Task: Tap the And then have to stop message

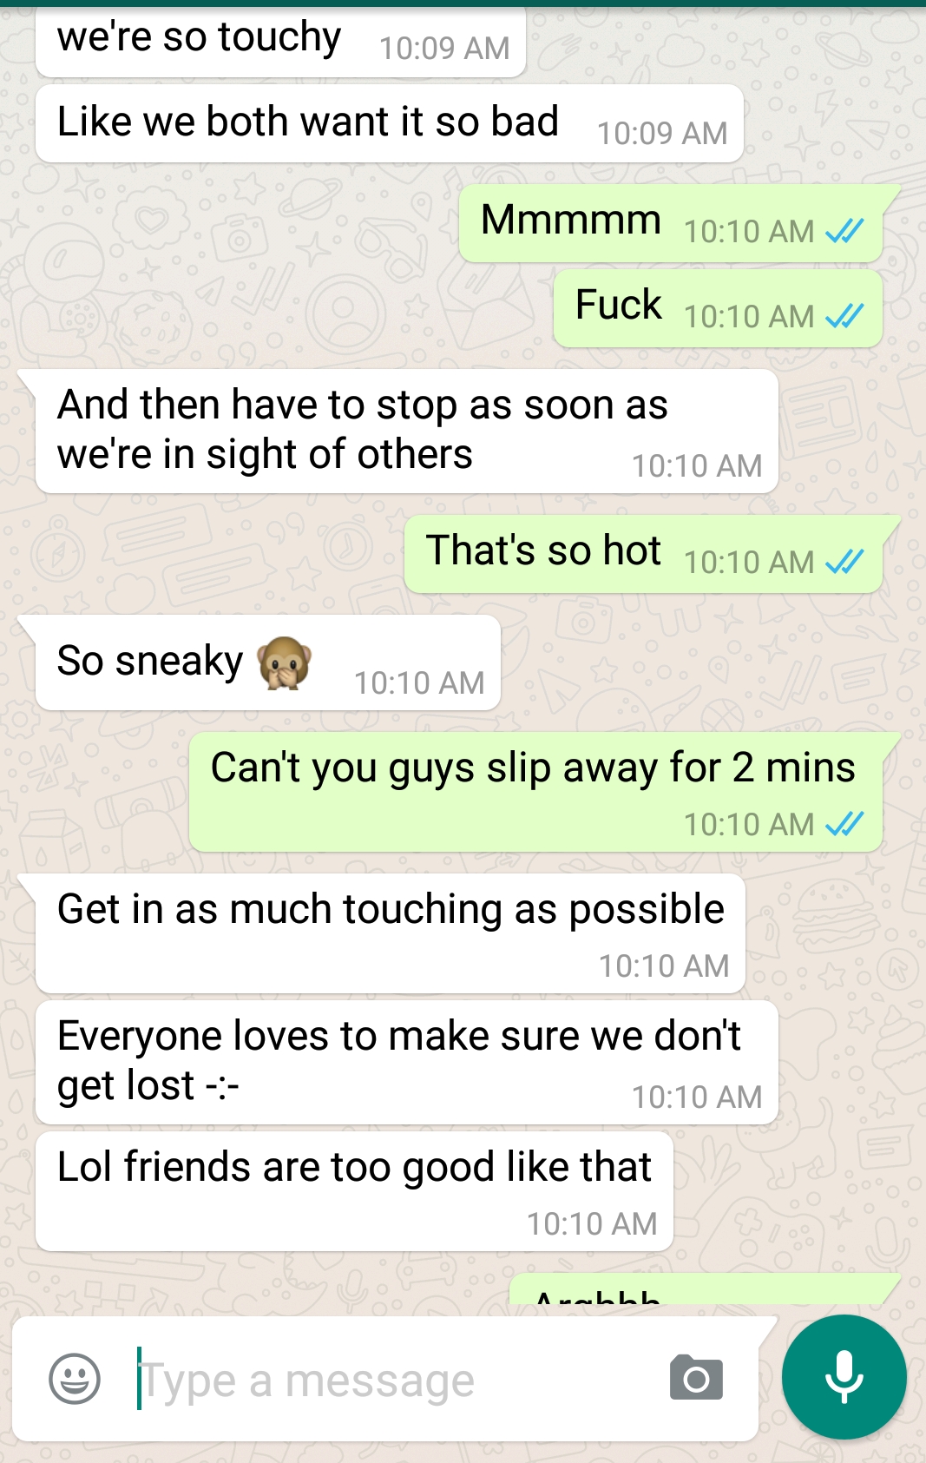Action: pos(406,432)
